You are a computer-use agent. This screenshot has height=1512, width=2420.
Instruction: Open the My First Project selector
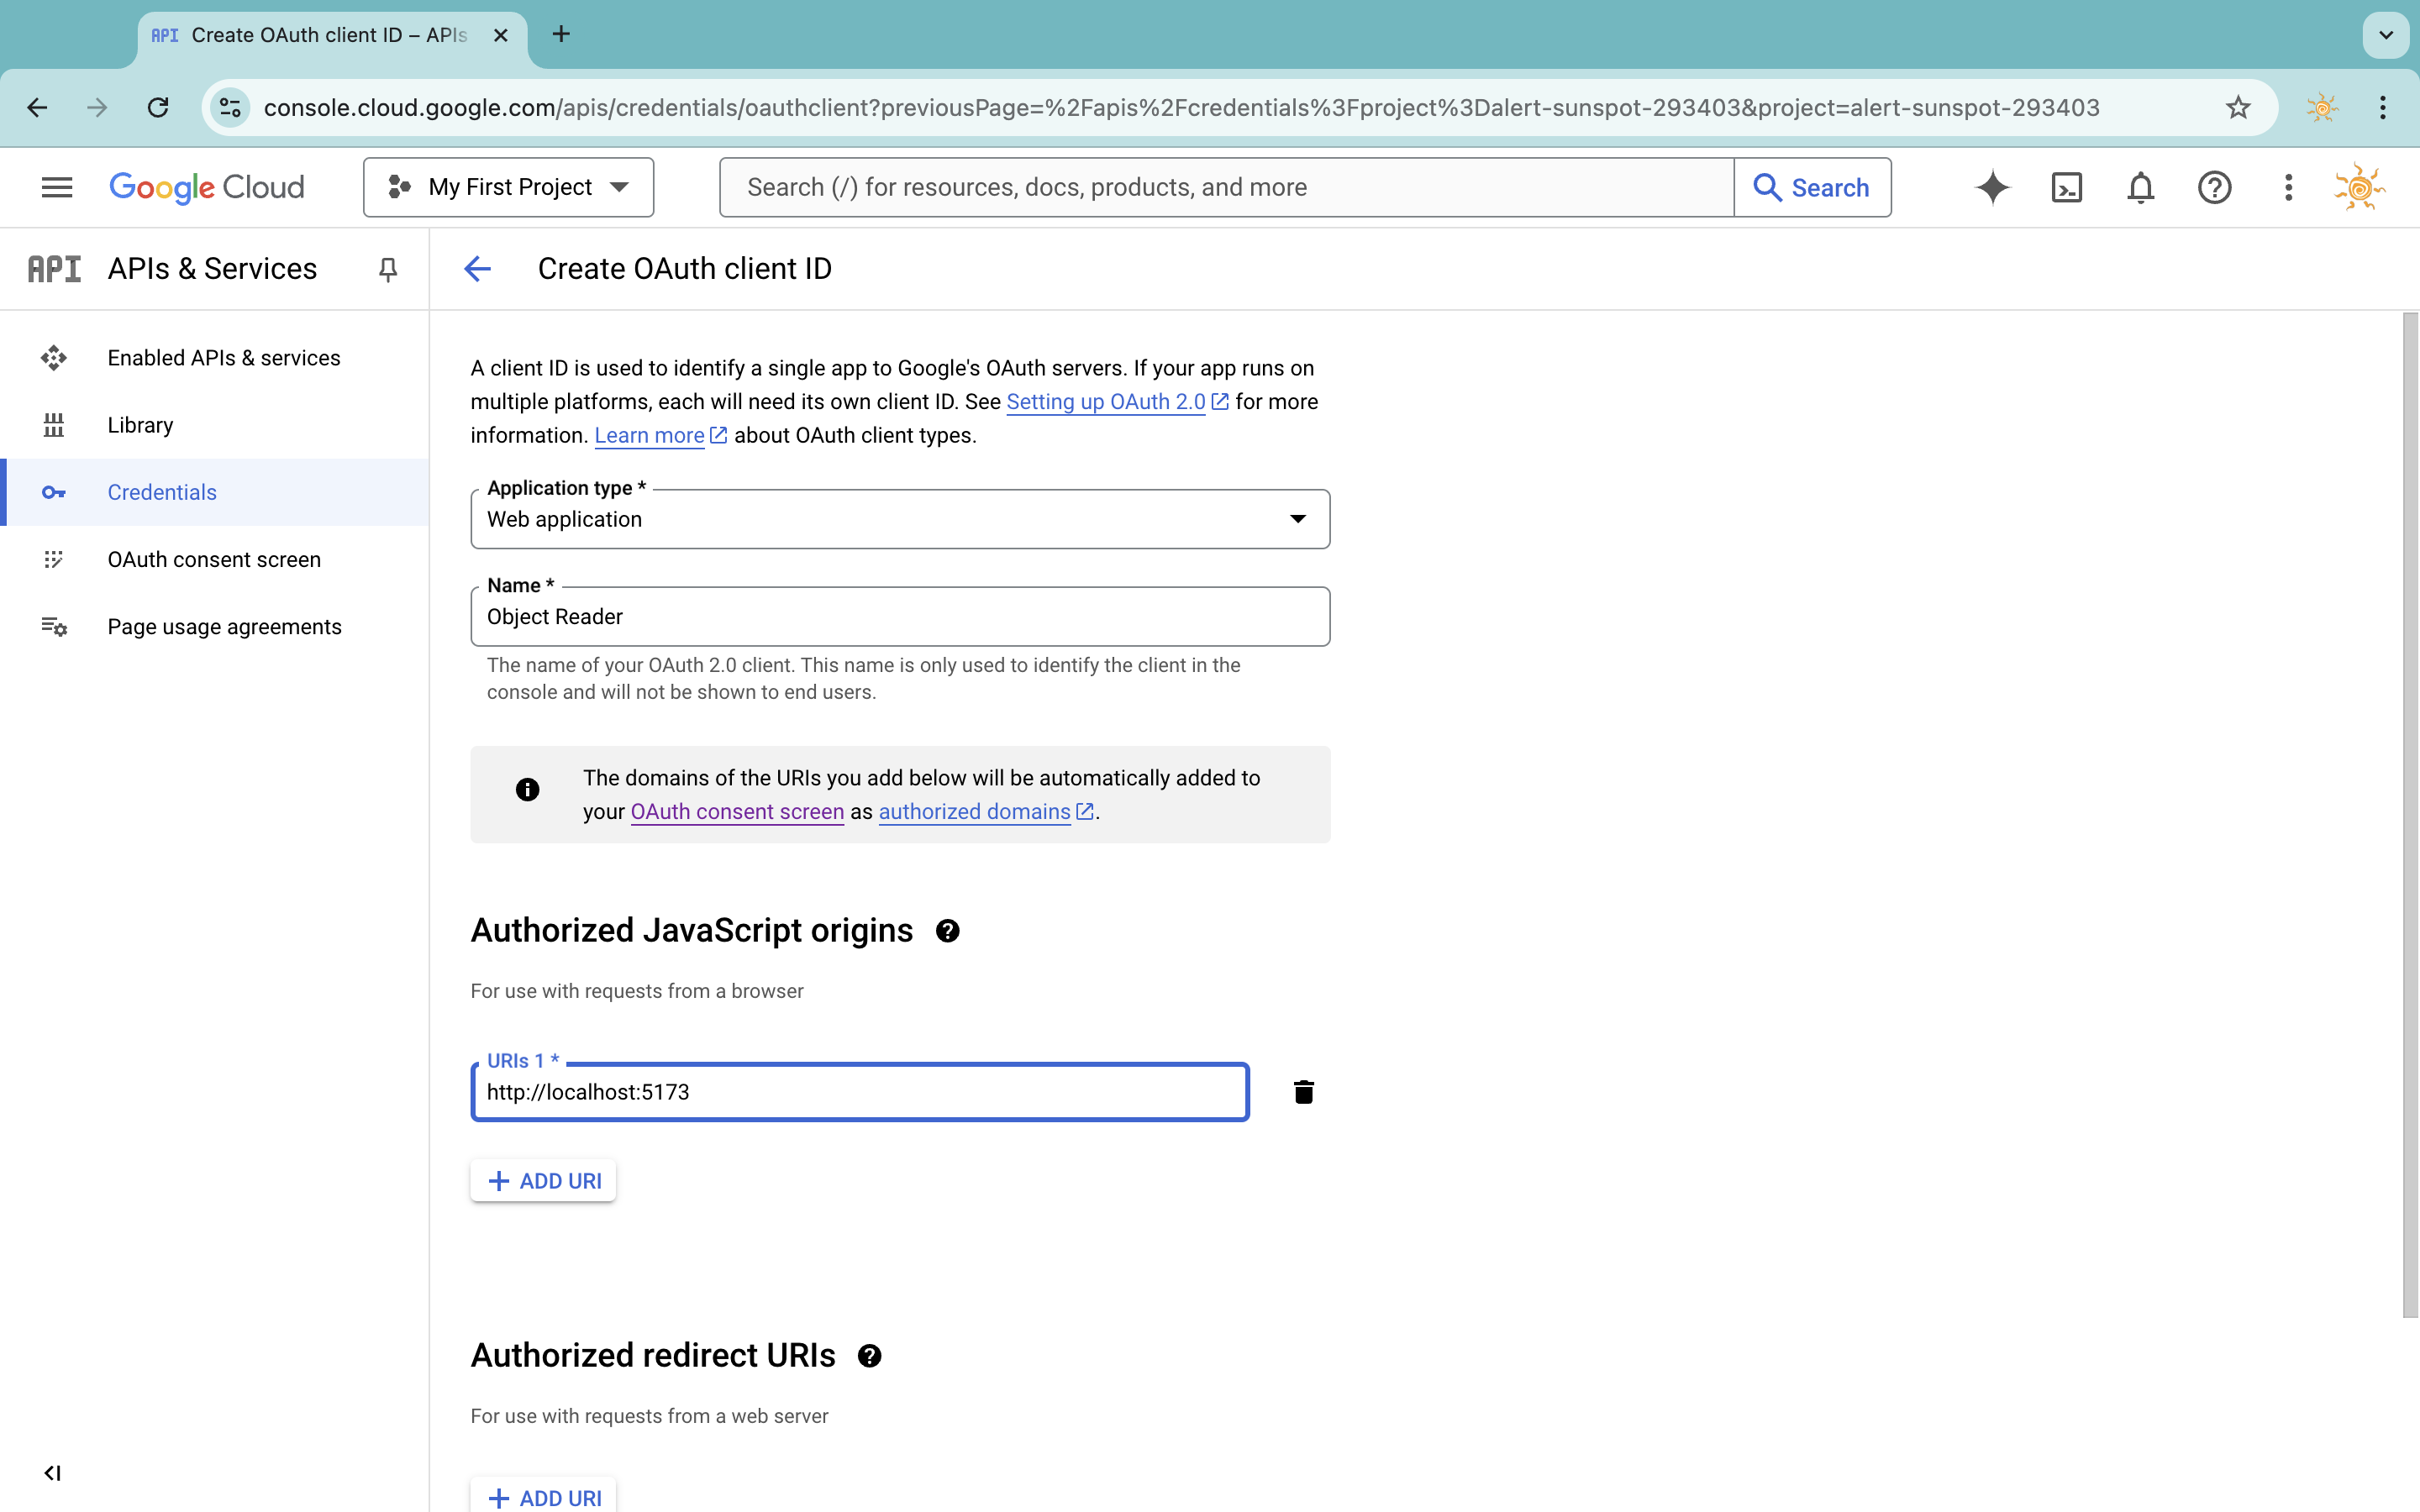[509, 187]
